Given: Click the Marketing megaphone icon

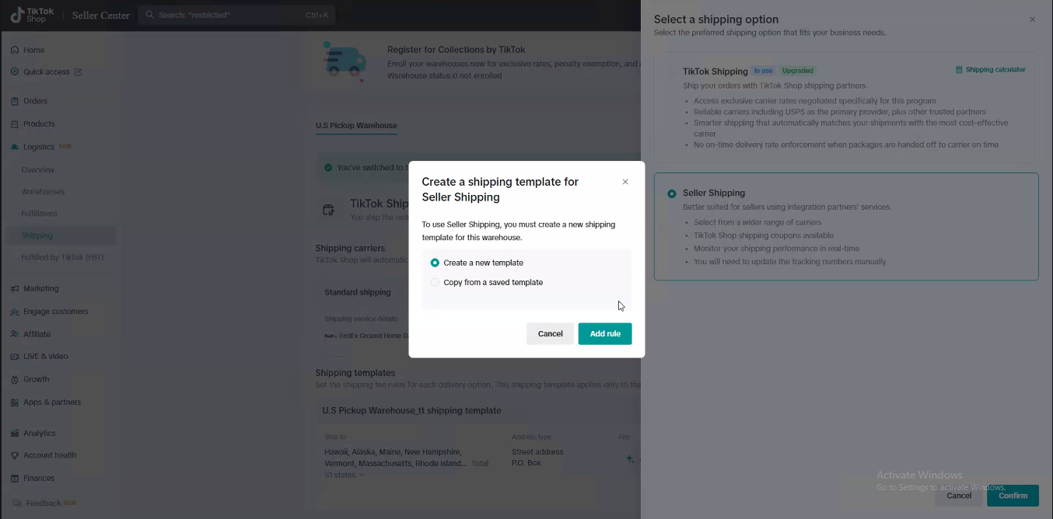Looking at the screenshot, I should click(x=15, y=288).
